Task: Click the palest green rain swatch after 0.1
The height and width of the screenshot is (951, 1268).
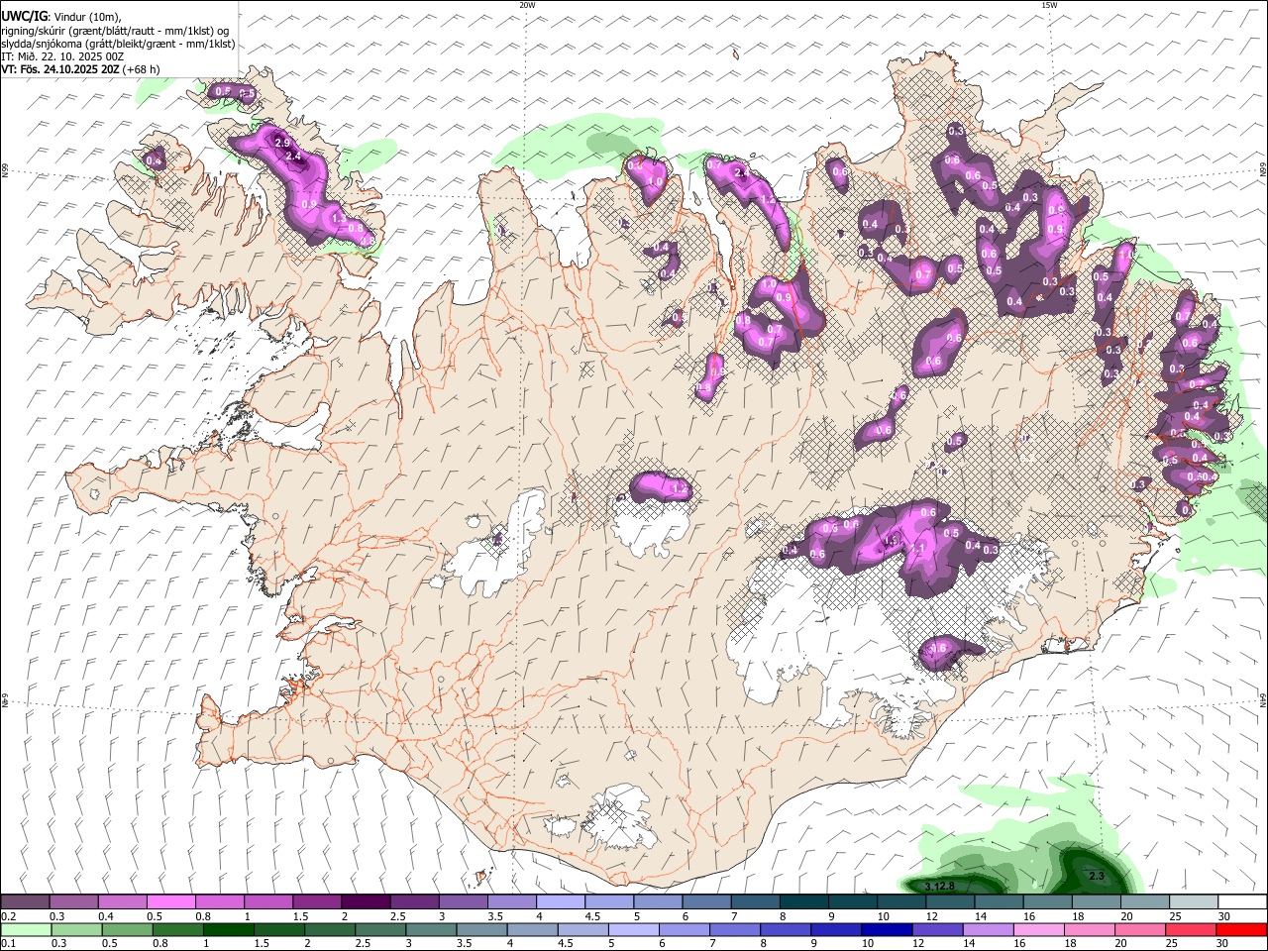Action: click(26, 930)
